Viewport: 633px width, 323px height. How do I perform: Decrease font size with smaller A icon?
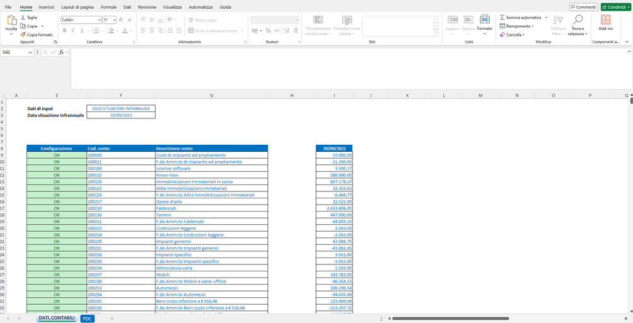[x=130, y=20]
